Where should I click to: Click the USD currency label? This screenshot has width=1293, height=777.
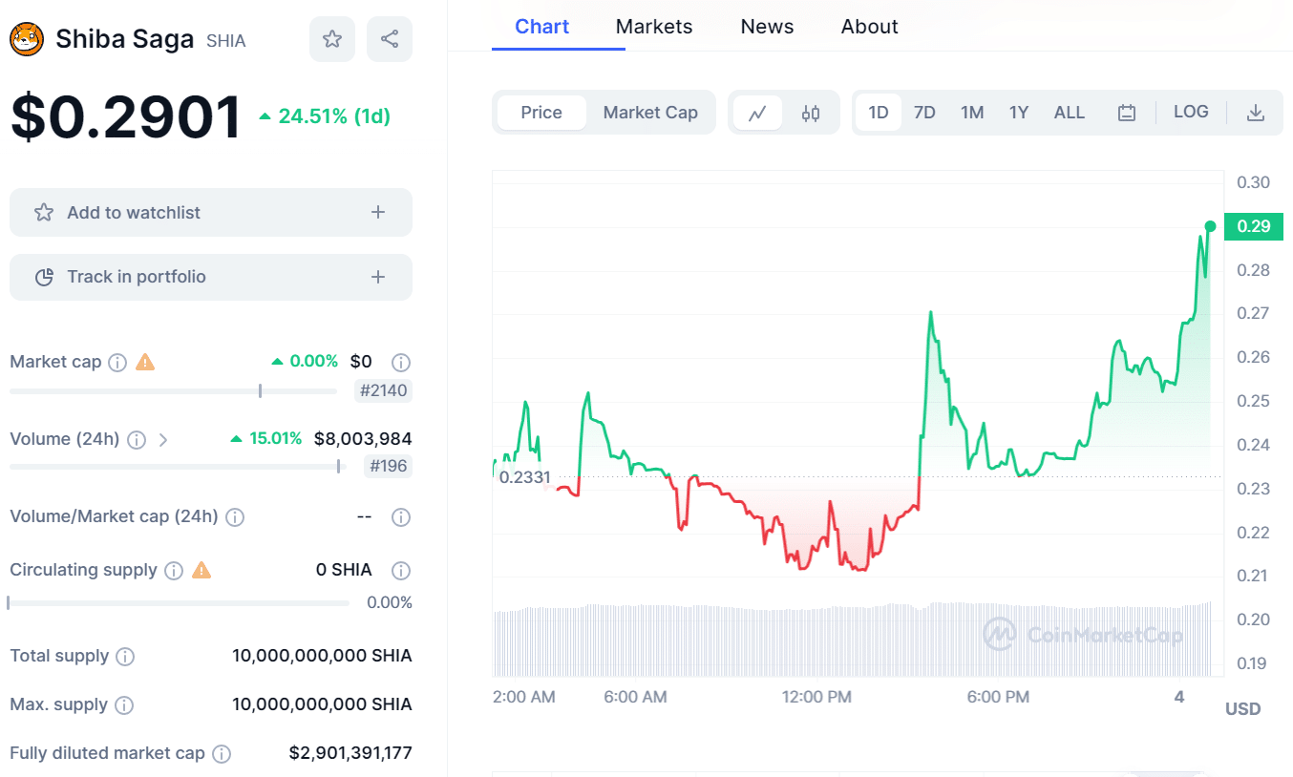coord(1243,709)
